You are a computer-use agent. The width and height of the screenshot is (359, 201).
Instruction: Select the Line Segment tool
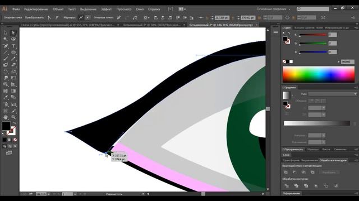(x=6, y=52)
